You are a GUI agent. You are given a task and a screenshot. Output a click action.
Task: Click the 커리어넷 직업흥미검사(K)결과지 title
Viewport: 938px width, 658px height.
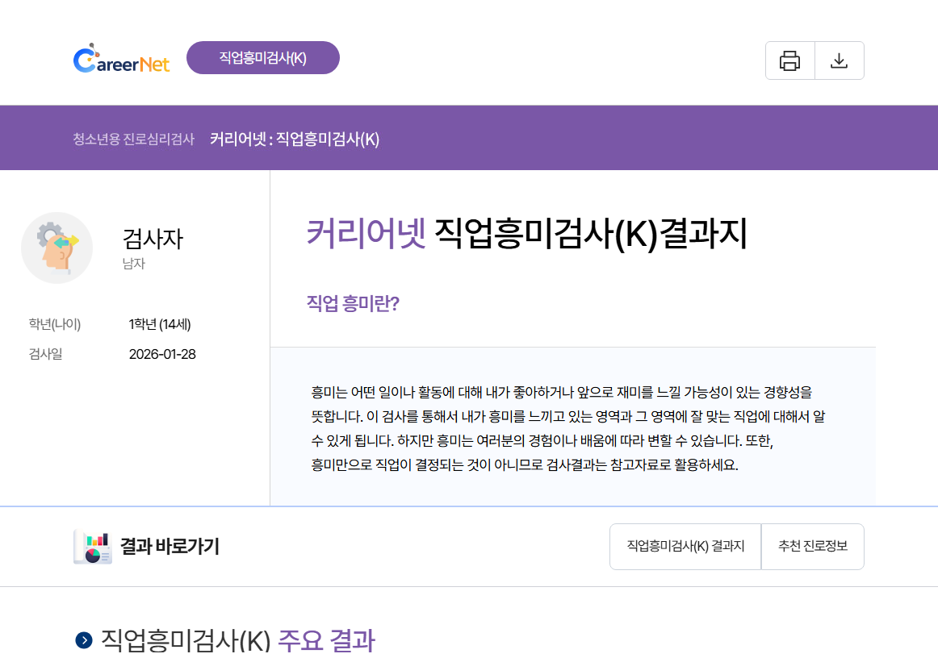pos(527,234)
